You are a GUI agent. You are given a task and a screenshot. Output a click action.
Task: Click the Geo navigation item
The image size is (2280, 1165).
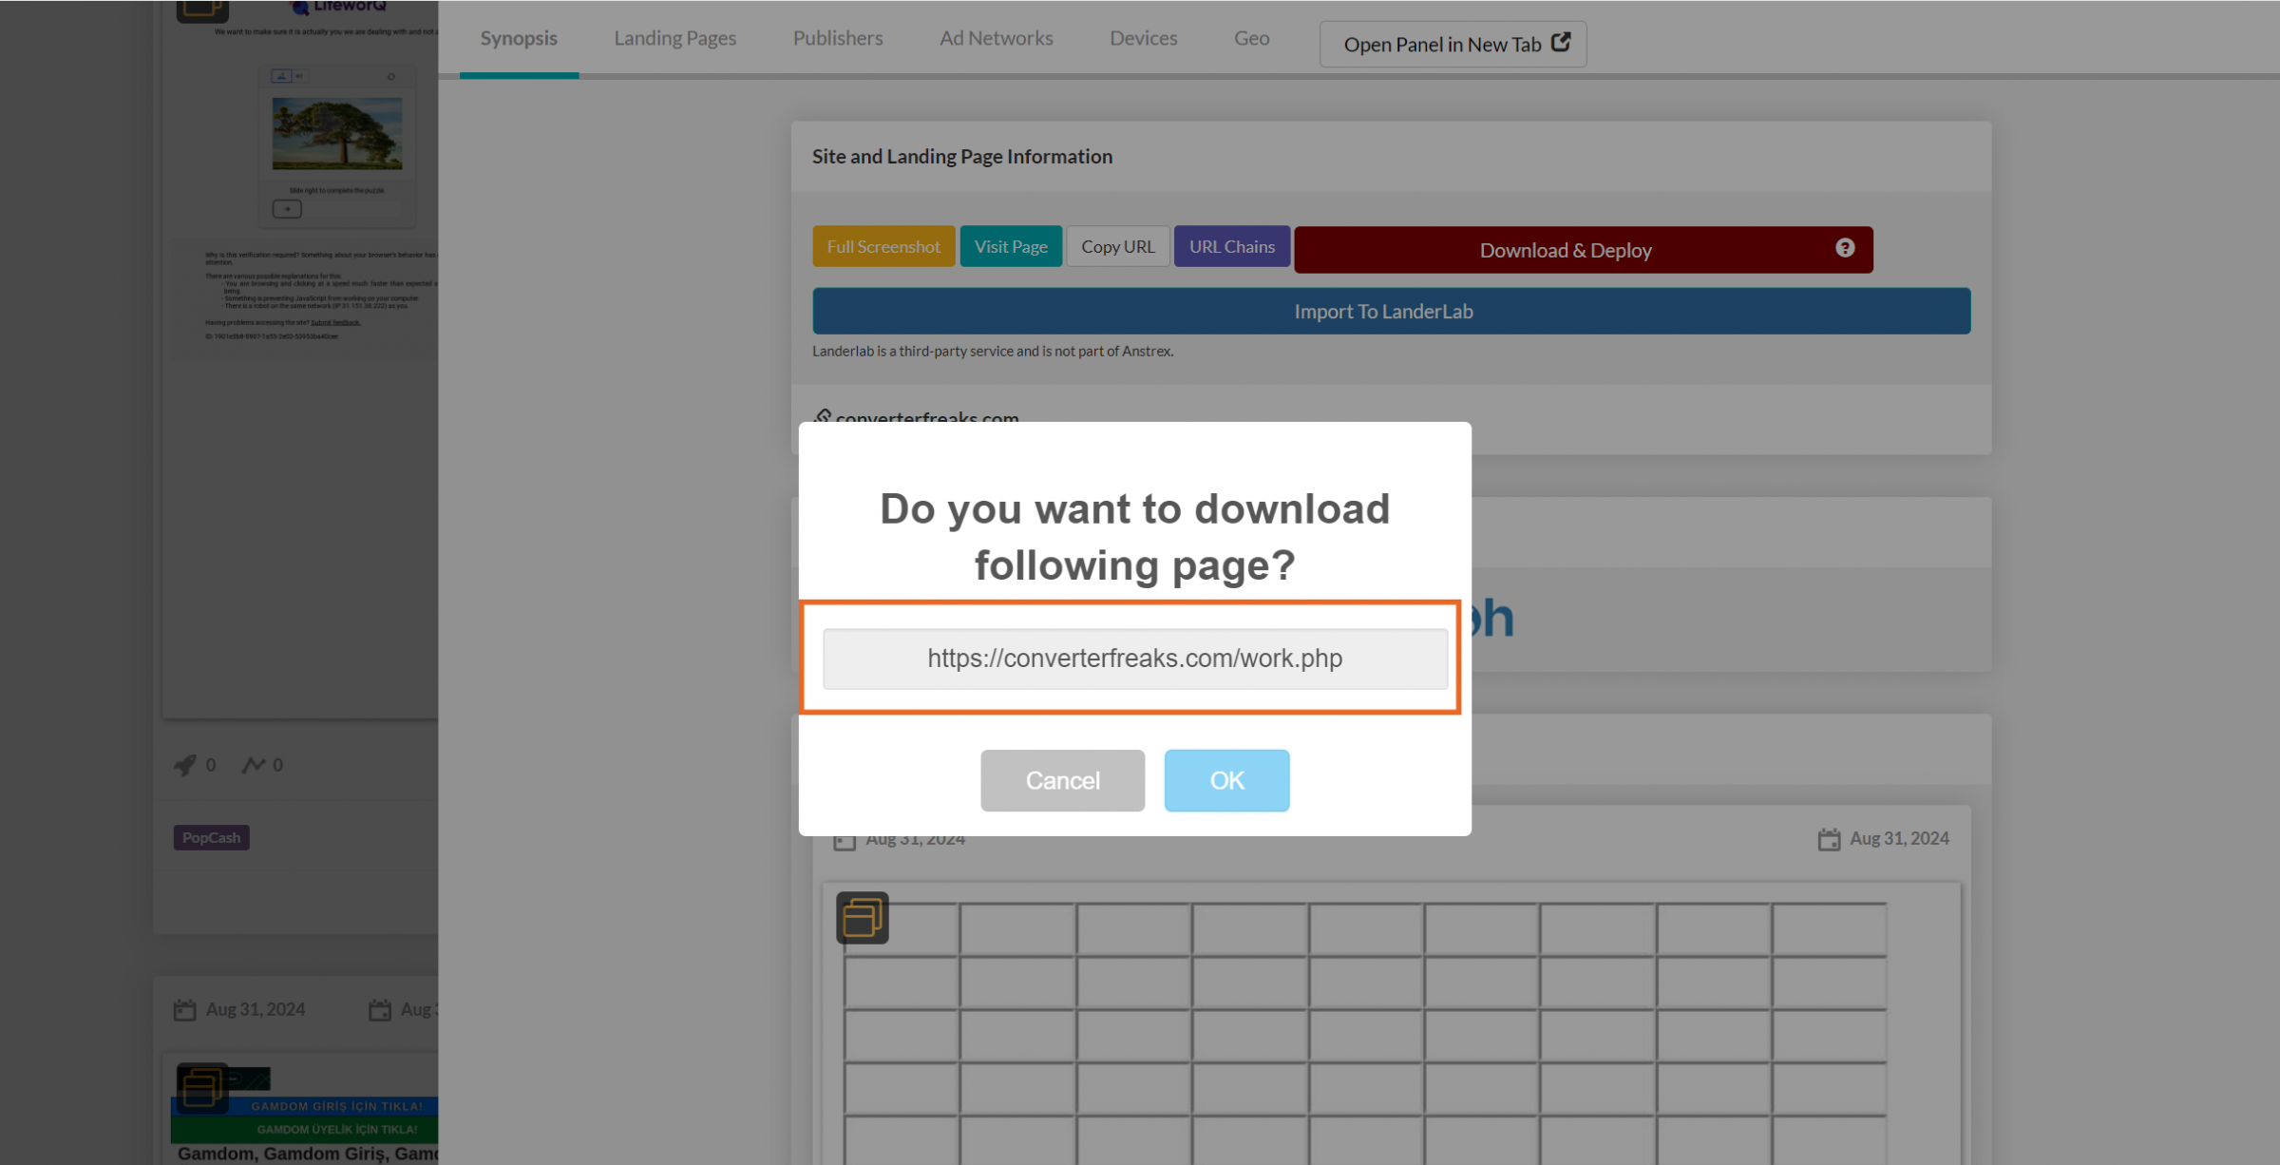(1250, 37)
